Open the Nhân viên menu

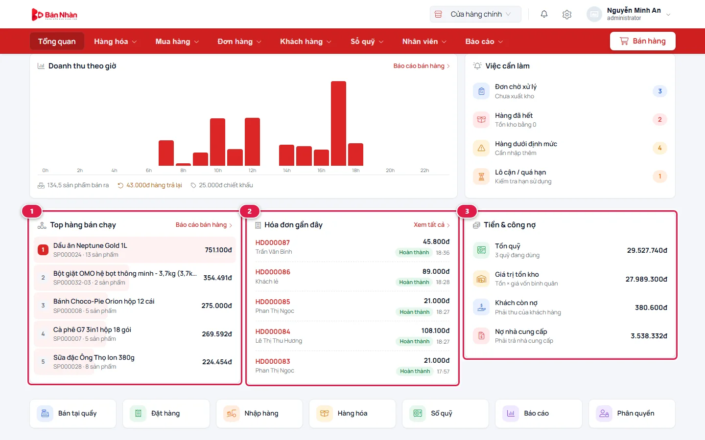(x=424, y=42)
